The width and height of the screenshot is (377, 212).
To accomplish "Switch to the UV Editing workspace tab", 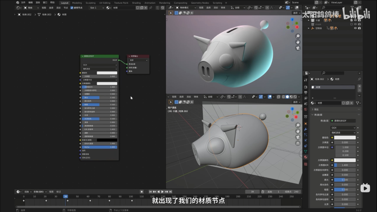I will click(x=104, y=3).
